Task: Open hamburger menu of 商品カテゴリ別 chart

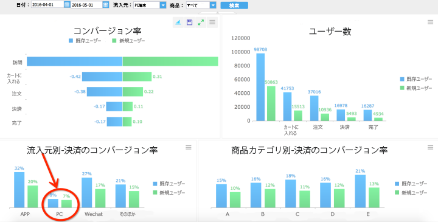Action: coord(430,147)
